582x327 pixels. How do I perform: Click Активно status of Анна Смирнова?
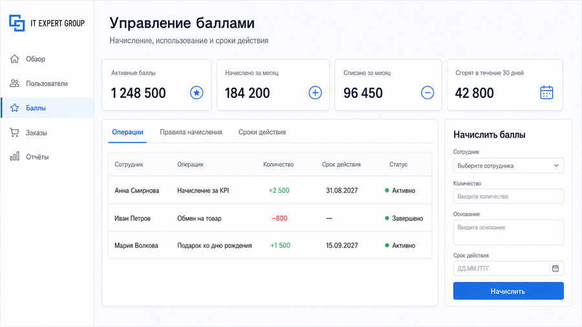pos(400,190)
